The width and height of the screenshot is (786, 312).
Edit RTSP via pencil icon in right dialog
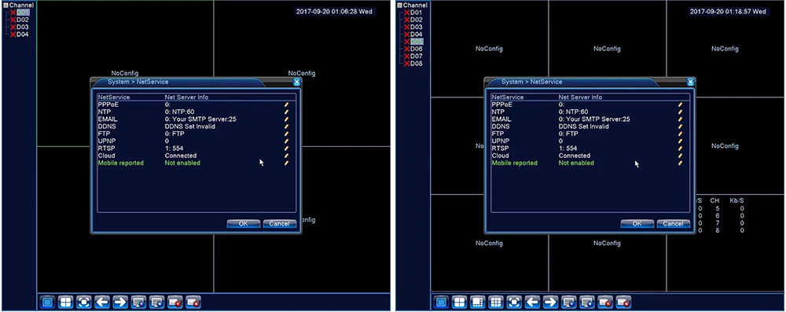coord(680,149)
